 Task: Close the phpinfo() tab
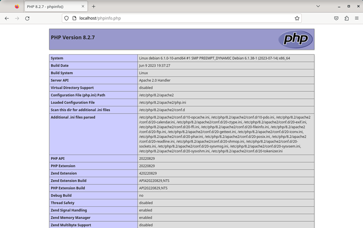tap(82, 6)
